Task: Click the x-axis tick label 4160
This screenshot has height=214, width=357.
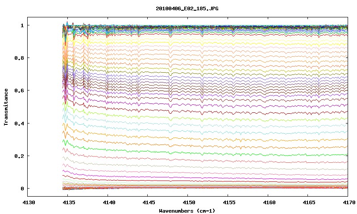Action: 269,202
